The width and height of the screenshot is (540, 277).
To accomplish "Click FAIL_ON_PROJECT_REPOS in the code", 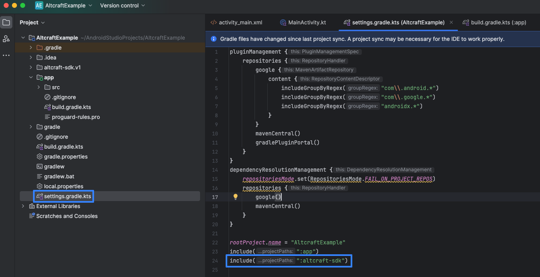I will coord(399,179).
